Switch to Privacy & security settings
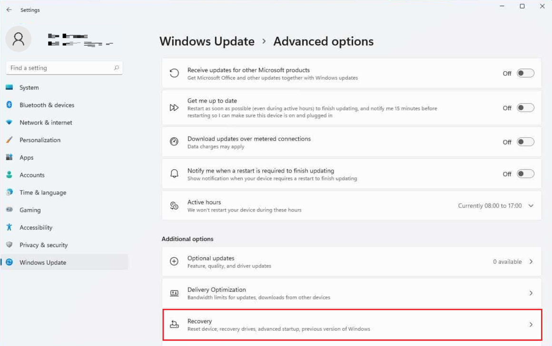The height and width of the screenshot is (346, 552). (x=43, y=245)
